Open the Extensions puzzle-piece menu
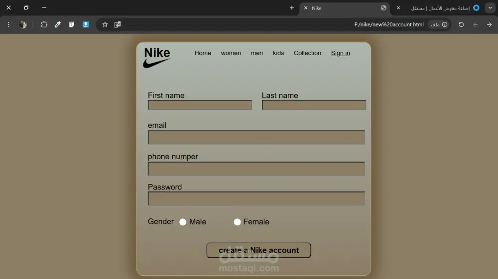The width and height of the screenshot is (498, 279). (x=44, y=24)
